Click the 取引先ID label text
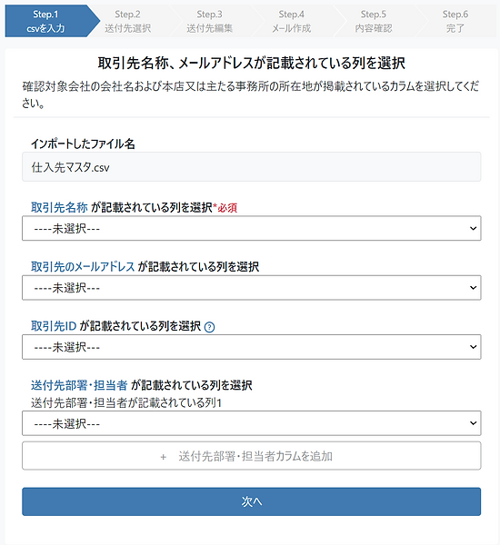This screenshot has width=500, height=545. (x=54, y=326)
